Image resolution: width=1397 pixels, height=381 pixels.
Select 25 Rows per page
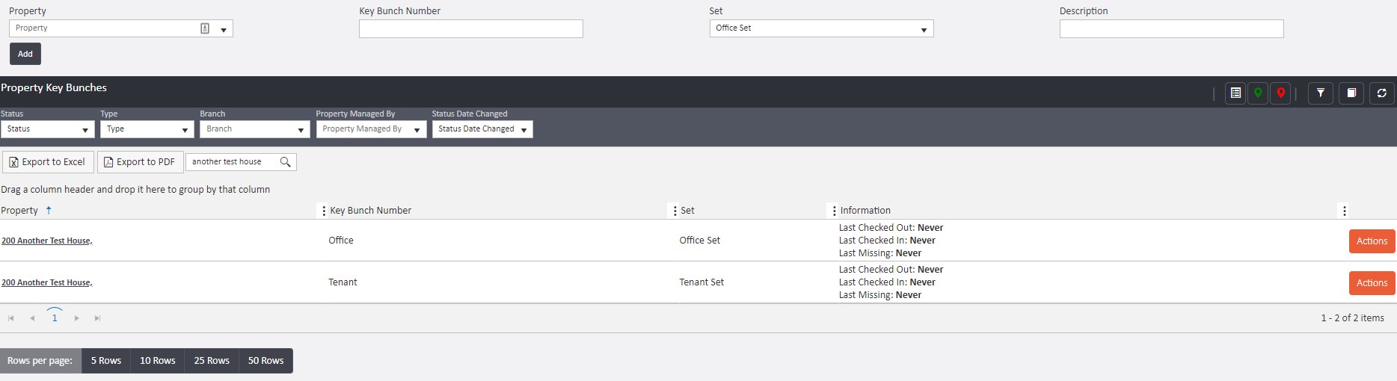pyautogui.click(x=212, y=361)
